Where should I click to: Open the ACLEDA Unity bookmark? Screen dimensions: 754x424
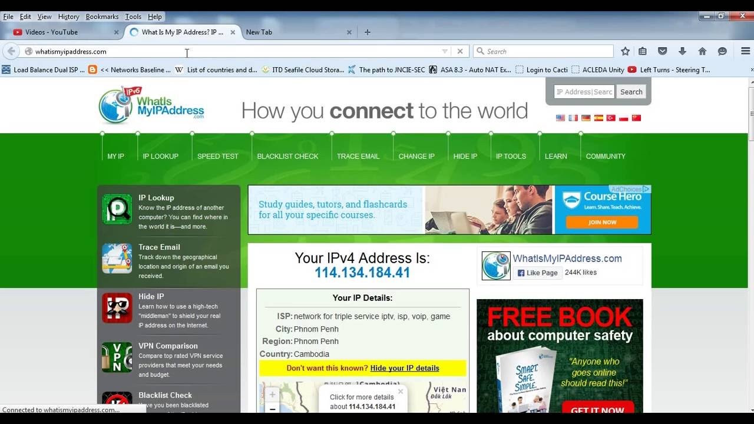pos(598,69)
